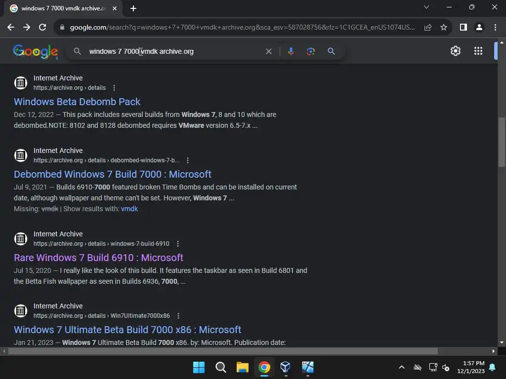
Task: Click the Internet Archive favicon above Build 6910
Action: [21, 239]
